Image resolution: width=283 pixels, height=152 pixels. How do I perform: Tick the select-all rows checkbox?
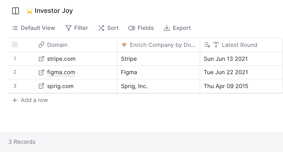pos(15,45)
